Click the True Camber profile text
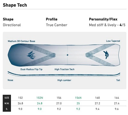Image resolution: width=128 pixels, height=115 pixels. [57, 25]
